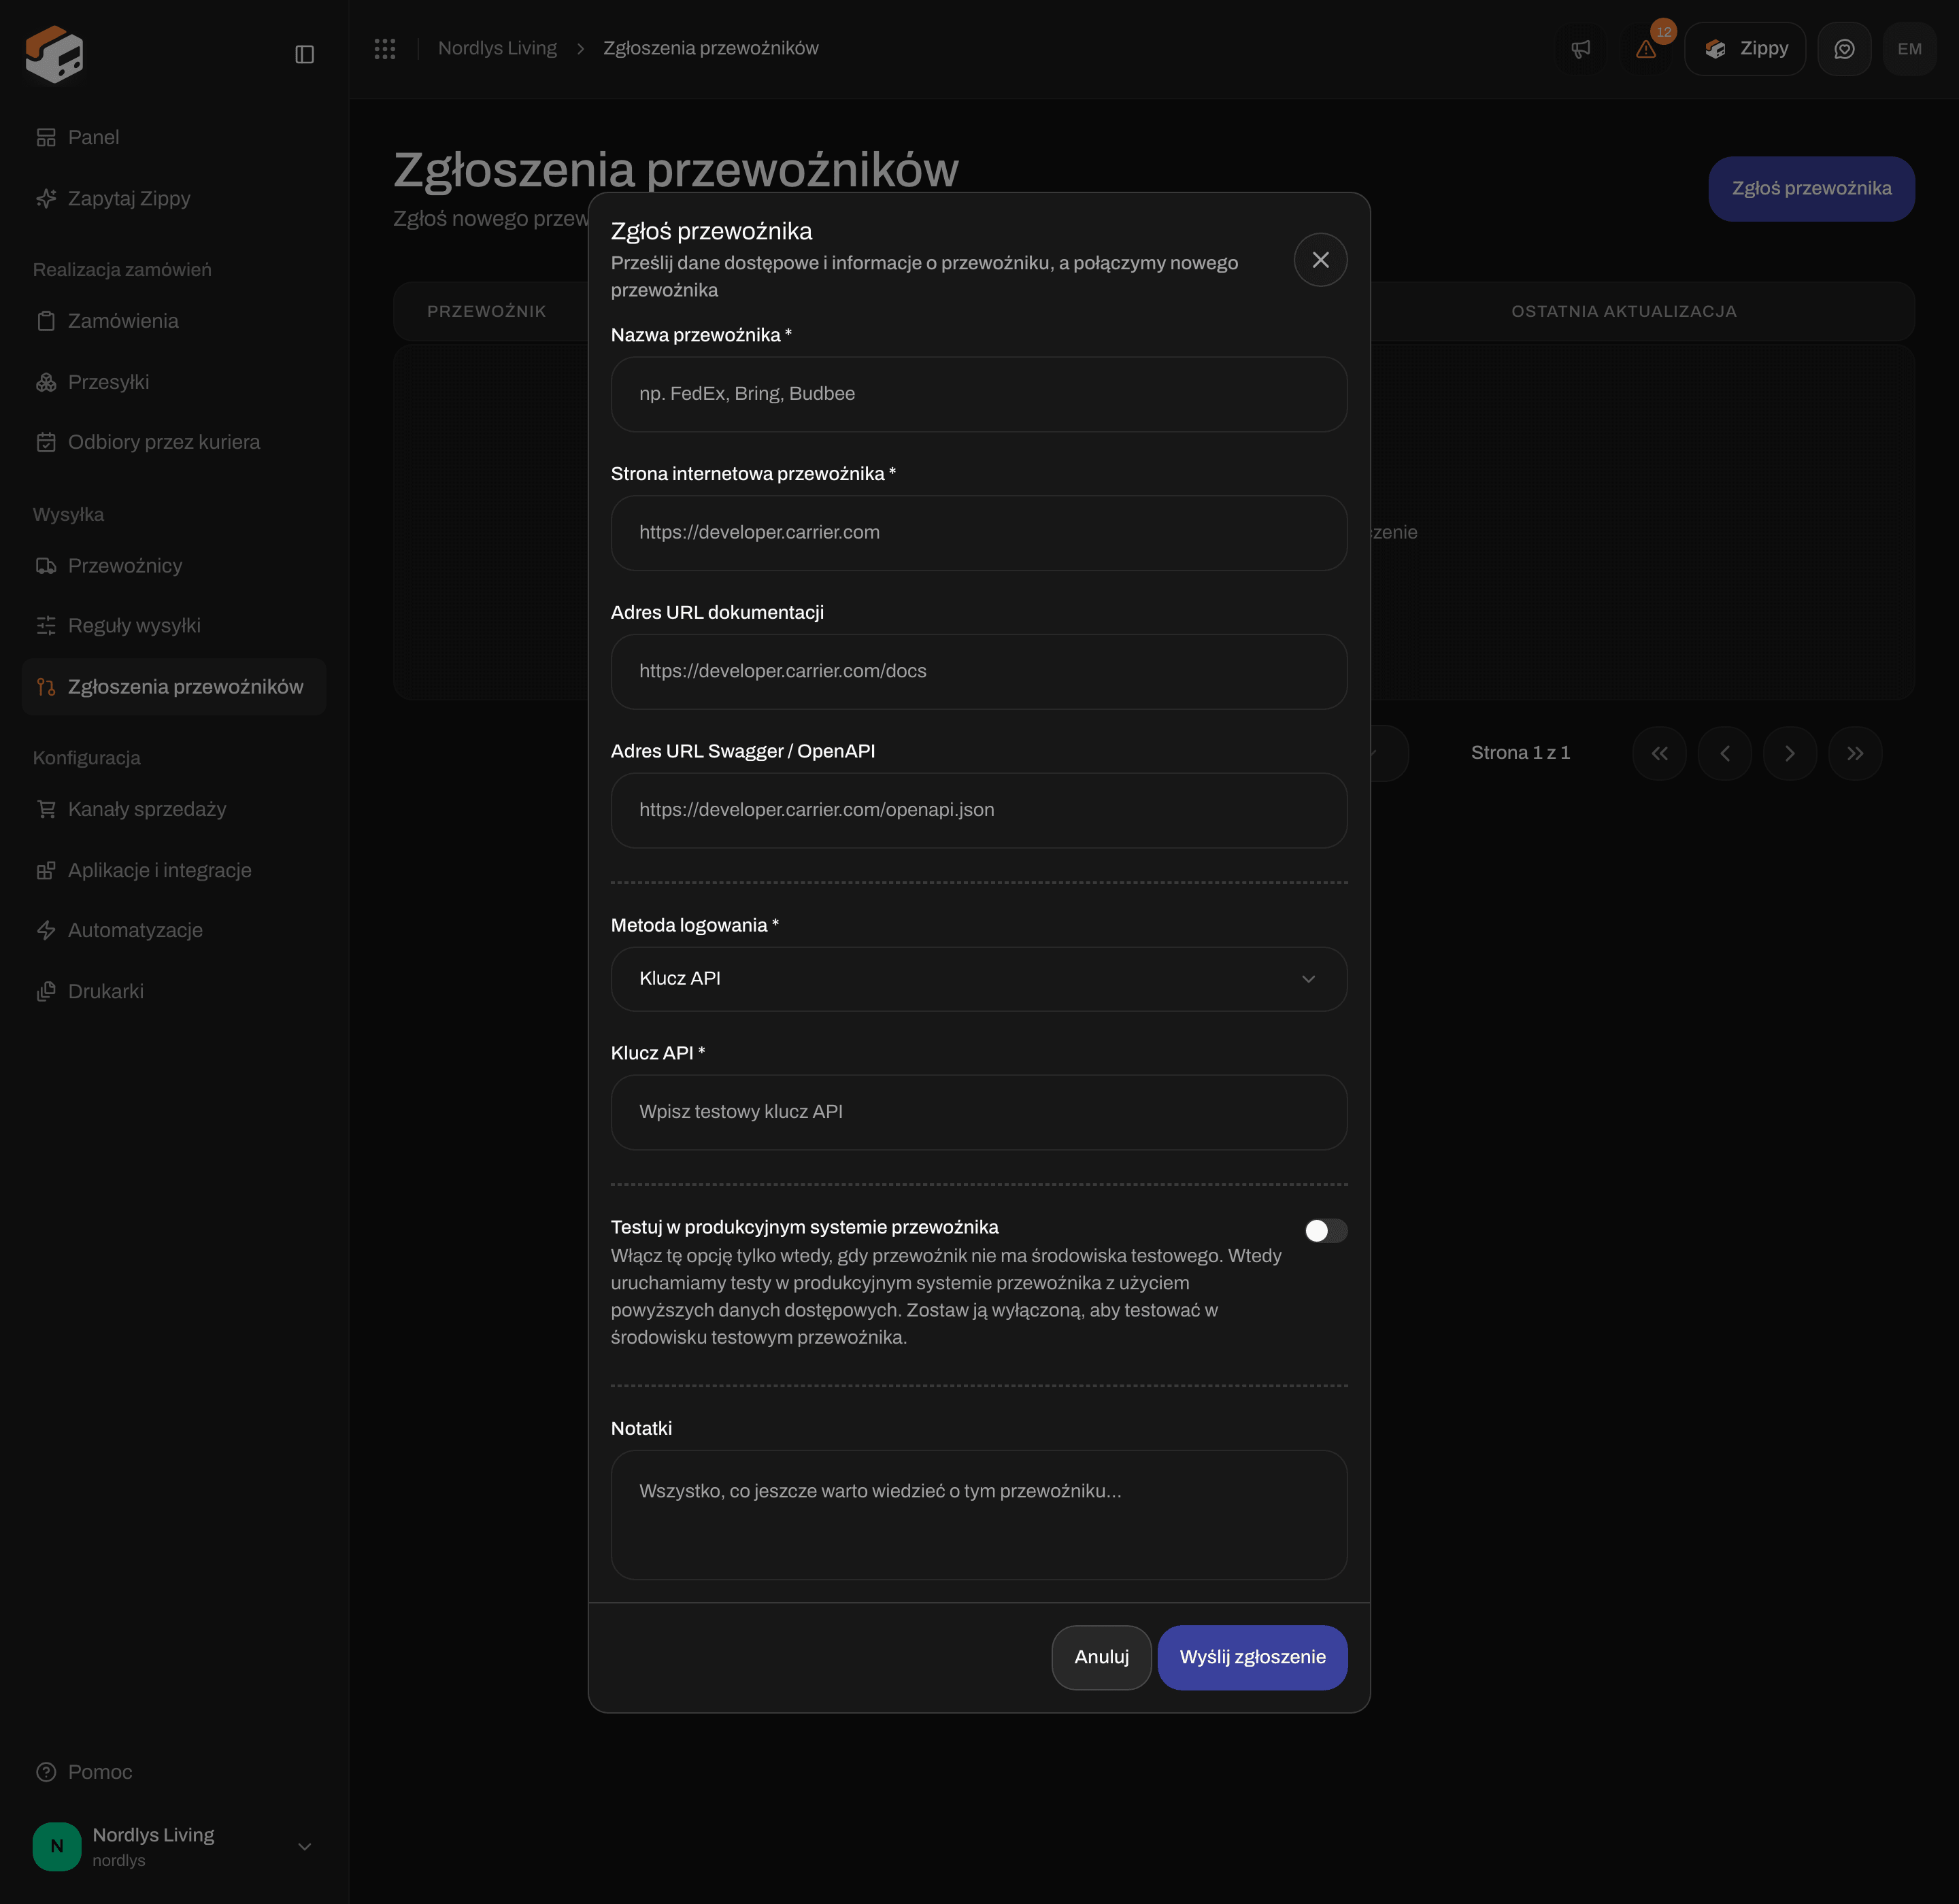Close the Zgłoś przewoźnika dialog
Image resolution: width=1959 pixels, height=1904 pixels.
click(x=1321, y=260)
